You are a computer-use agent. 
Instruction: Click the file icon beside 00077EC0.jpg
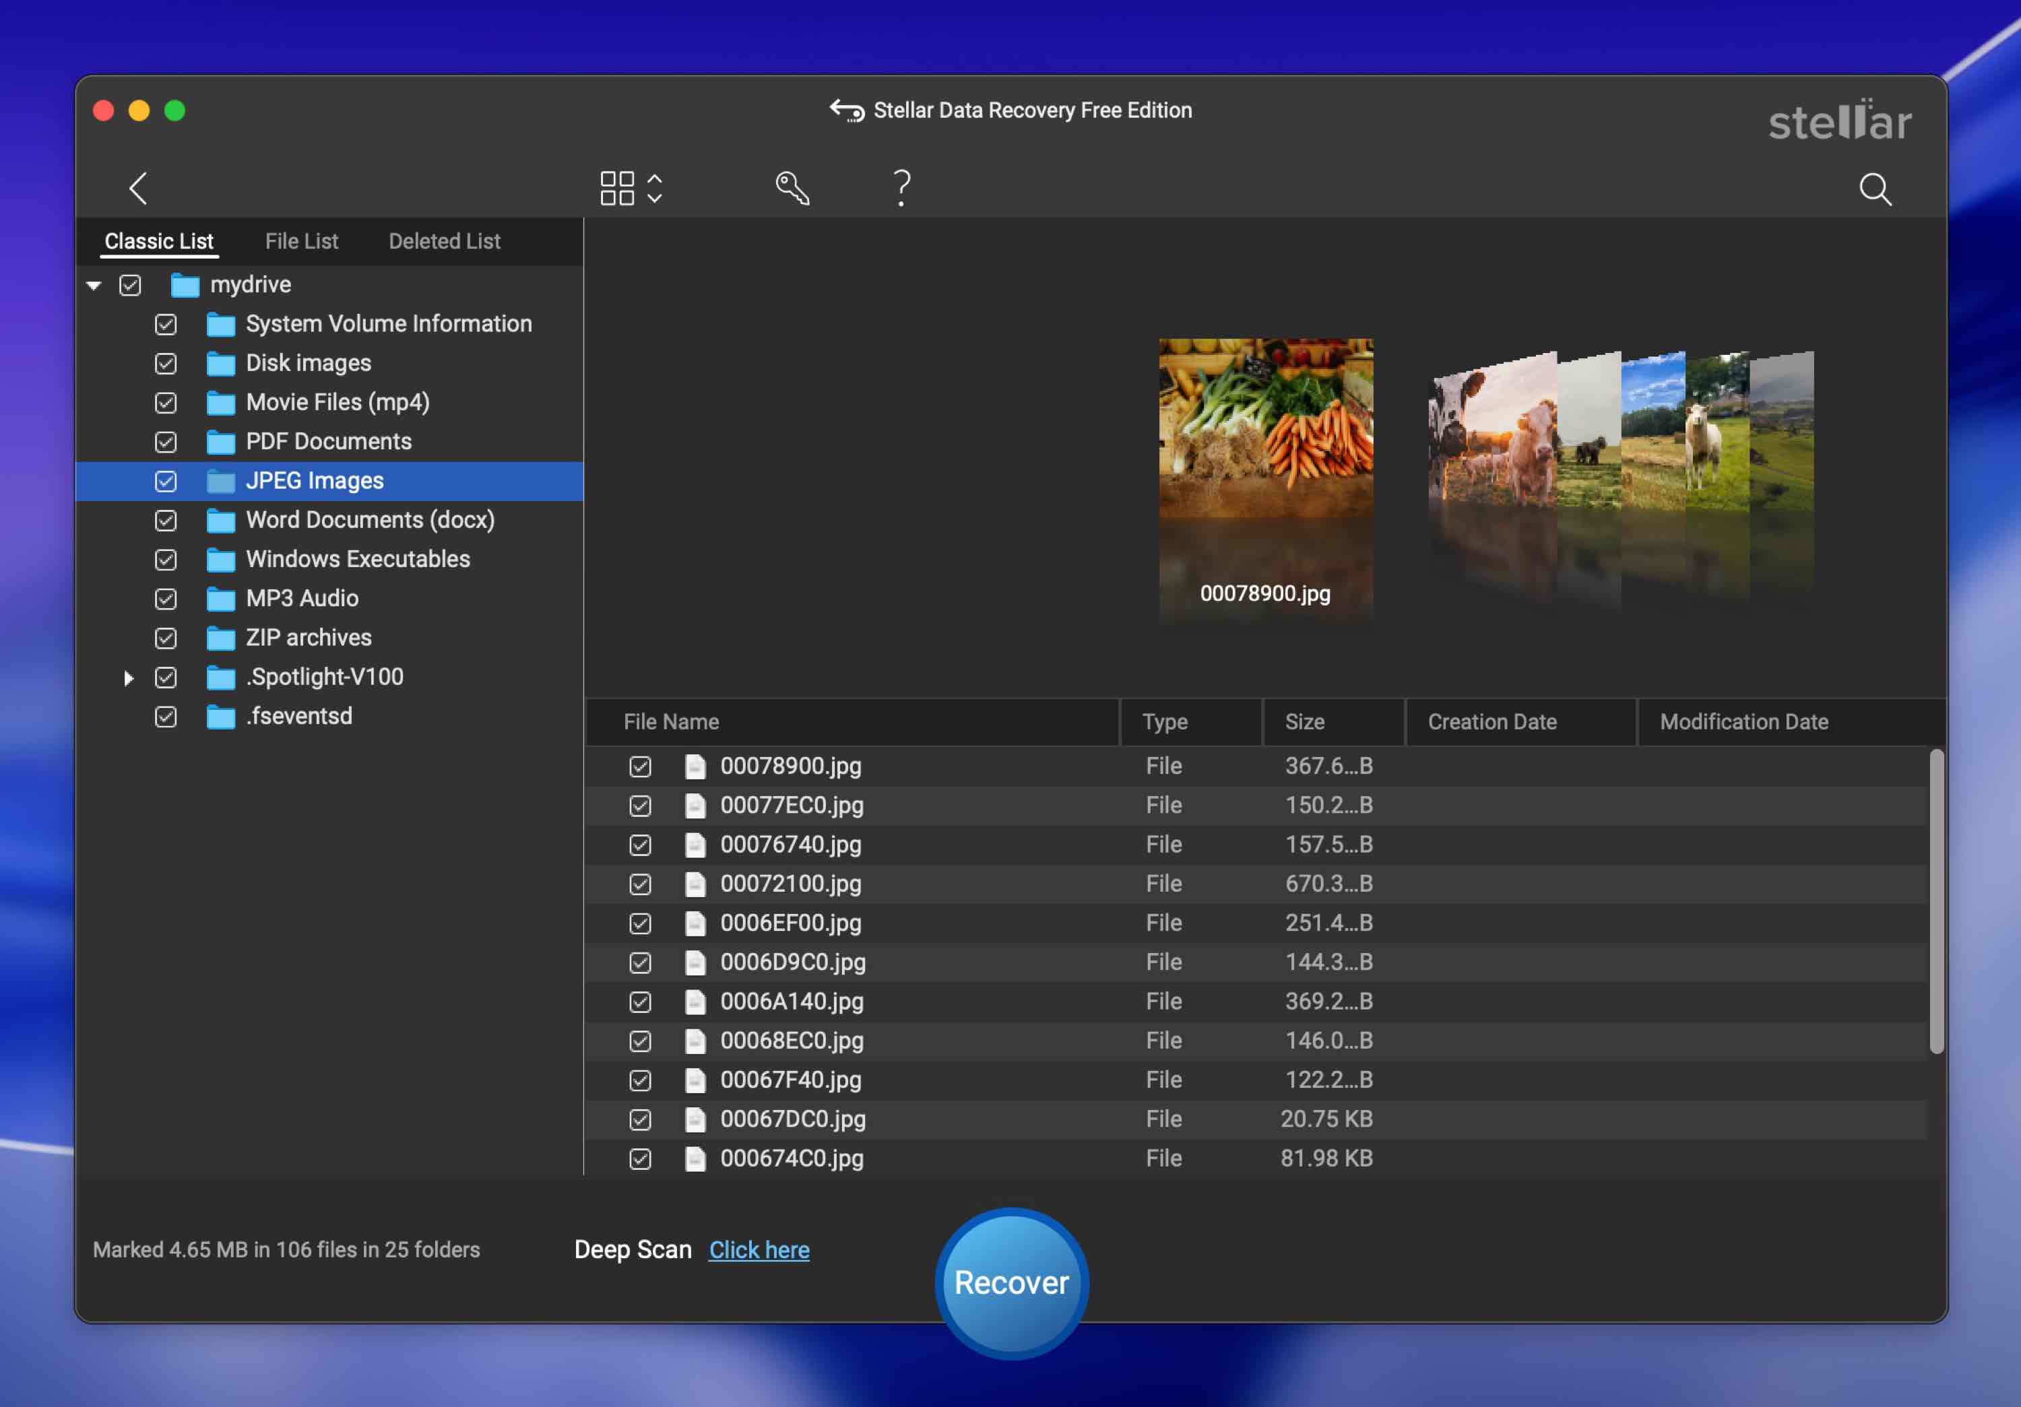click(x=695, y=805)
